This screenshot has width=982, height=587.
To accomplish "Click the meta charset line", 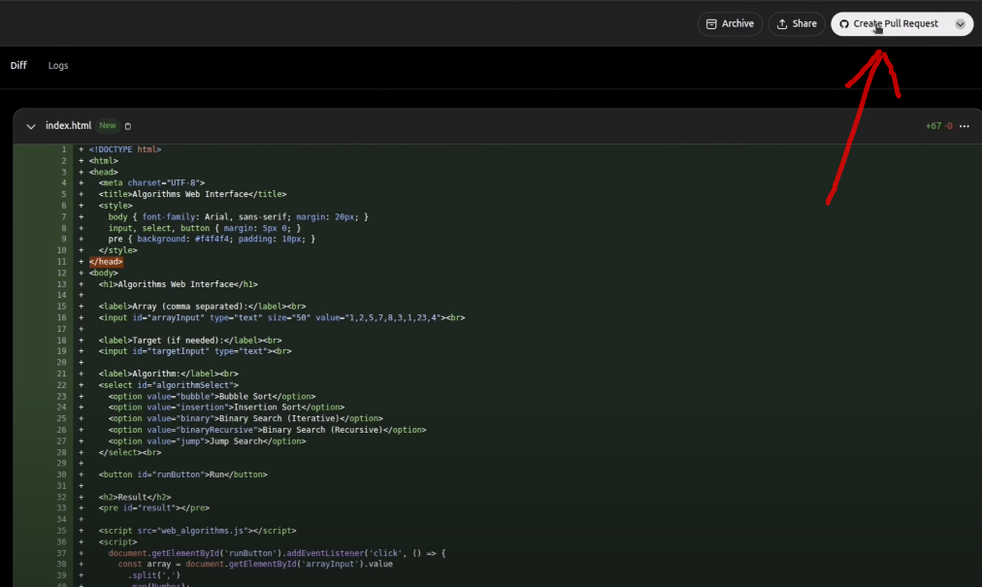I will tap(151, 183).
